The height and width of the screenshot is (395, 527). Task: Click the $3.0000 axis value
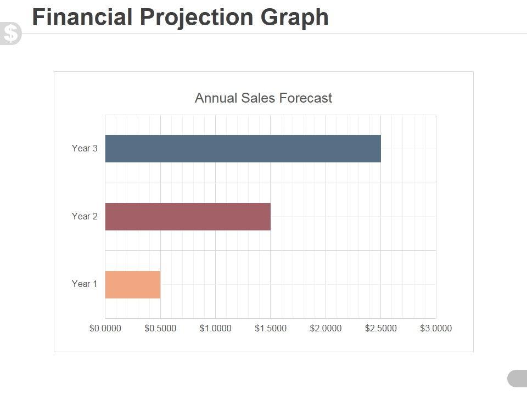pos(436,329)
